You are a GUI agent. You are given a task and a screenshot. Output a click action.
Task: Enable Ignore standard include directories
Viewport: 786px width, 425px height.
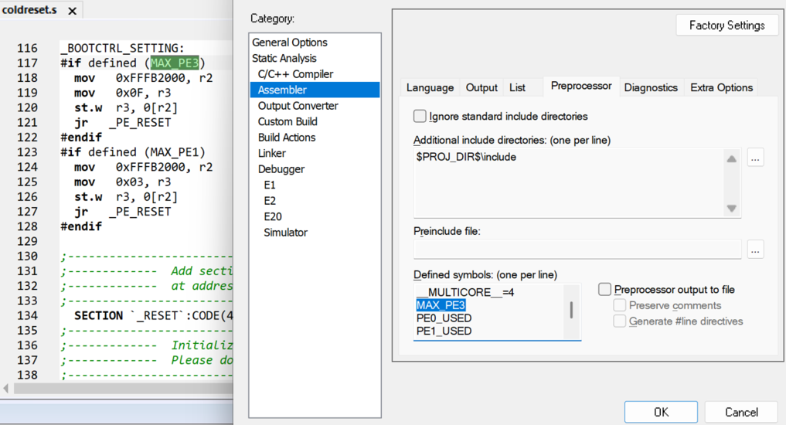click(420, 117)
